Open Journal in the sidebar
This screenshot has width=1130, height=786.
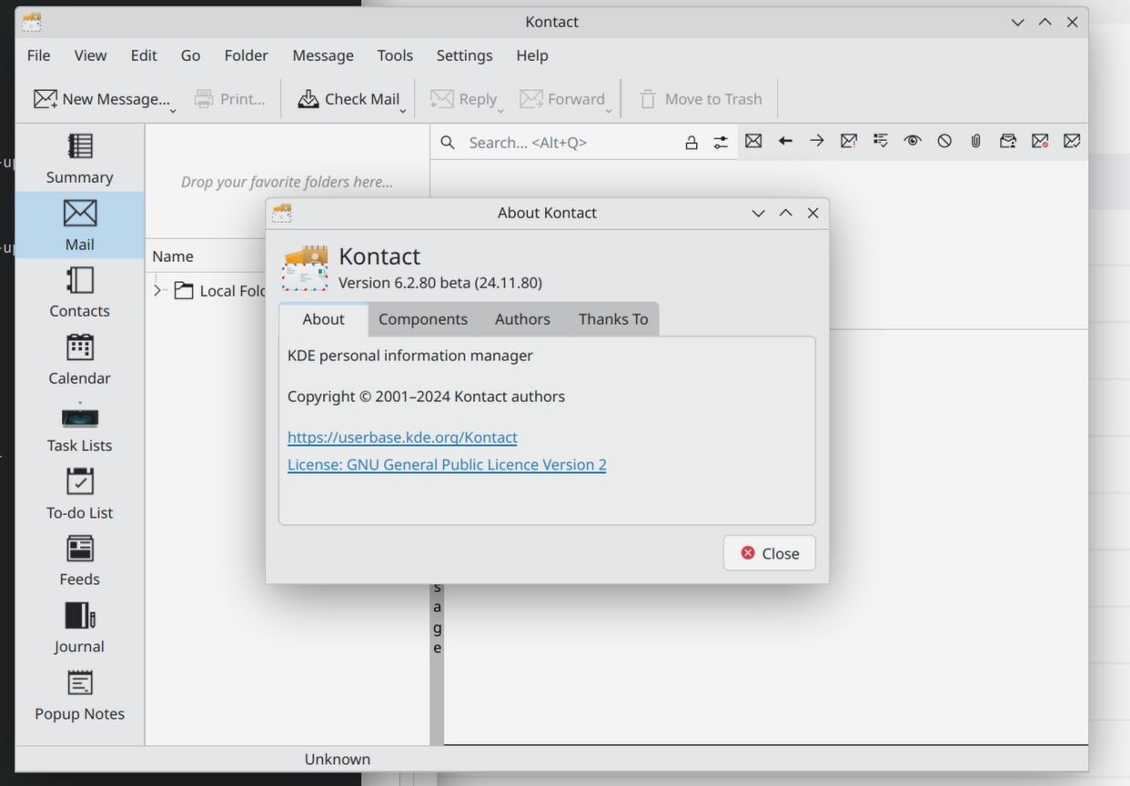click(80, 628)
